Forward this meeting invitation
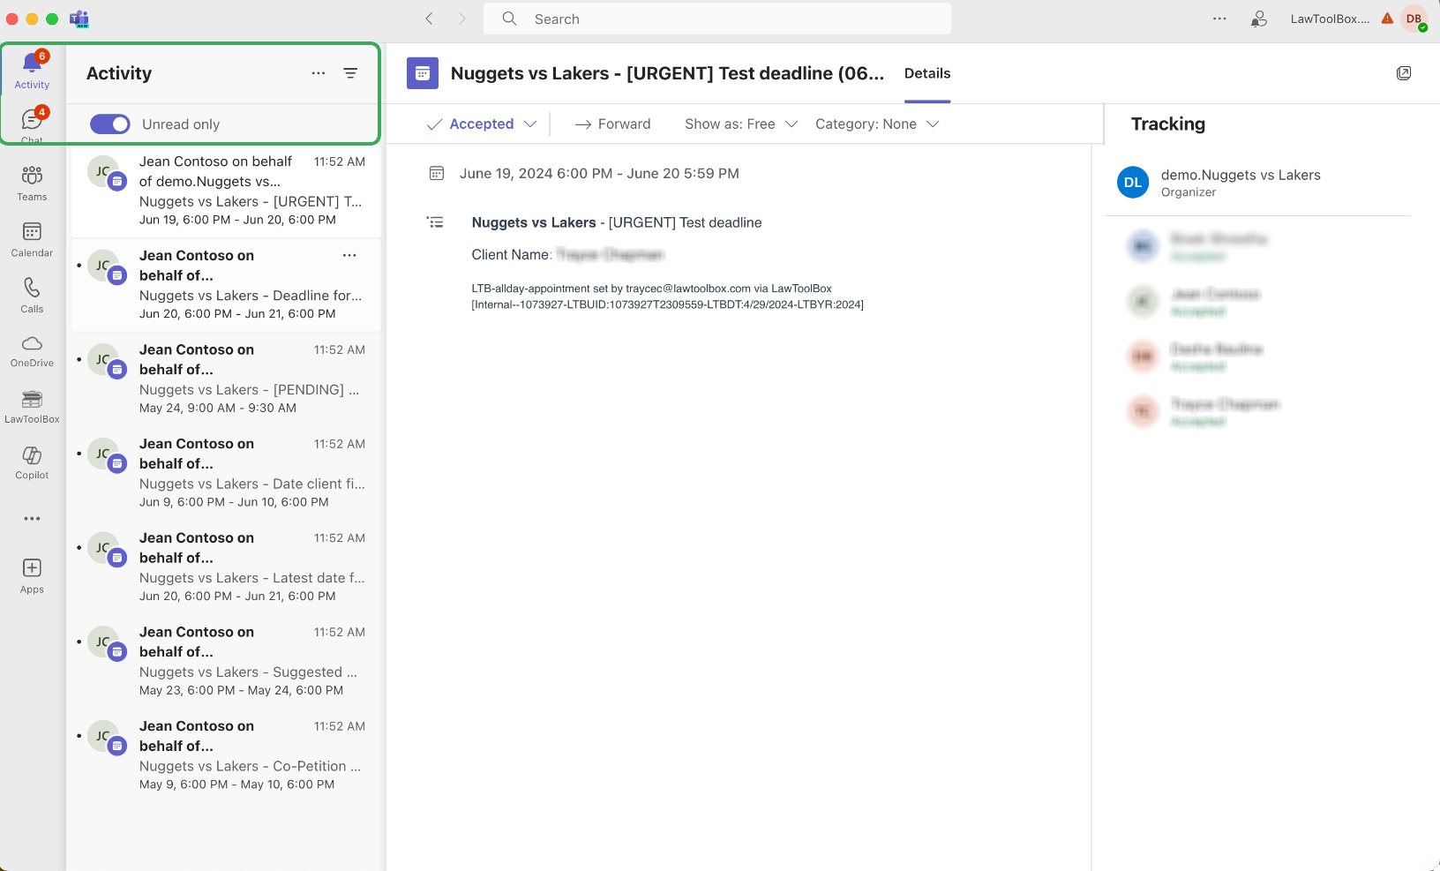Image resolution: width=1440 pixels, height=871 pixels. pyautogui.click(x=613, y=124)
